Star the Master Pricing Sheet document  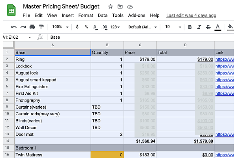(110, 7)
